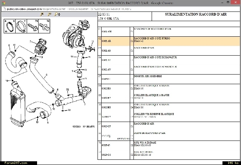The height and width of the screenshot is (165, 241).
Task: Select callout 3 on the long air pipe
Action: pos(47,75)
